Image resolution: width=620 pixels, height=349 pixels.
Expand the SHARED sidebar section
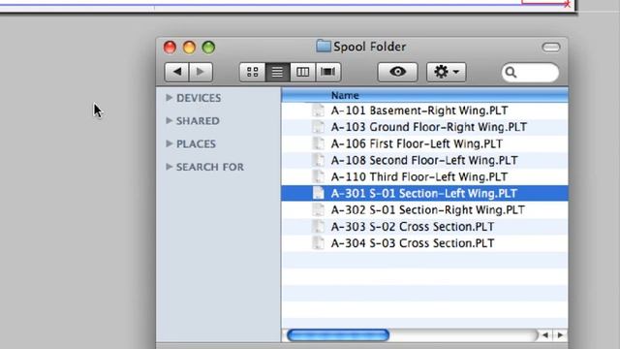[x=170, y=120]
